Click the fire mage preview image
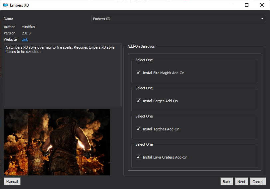Image resolution: width=270 pixels, height=189 pixels. pyautogui.click(x=57, y=142)
